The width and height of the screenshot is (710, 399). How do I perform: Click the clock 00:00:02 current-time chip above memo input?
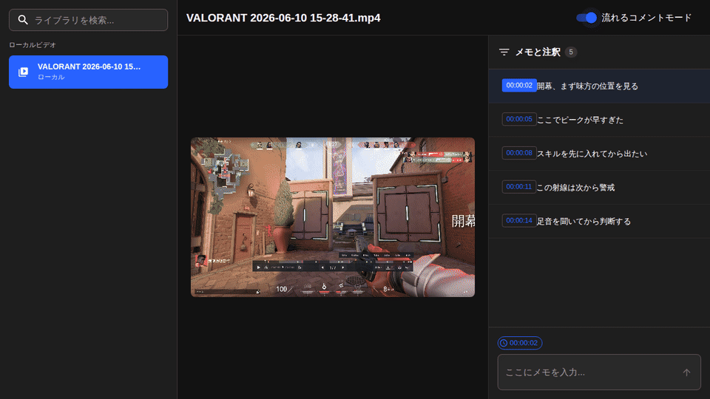click(x=520, y=343)
